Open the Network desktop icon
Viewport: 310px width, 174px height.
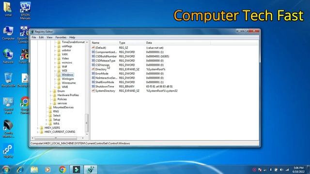point(8,56)
